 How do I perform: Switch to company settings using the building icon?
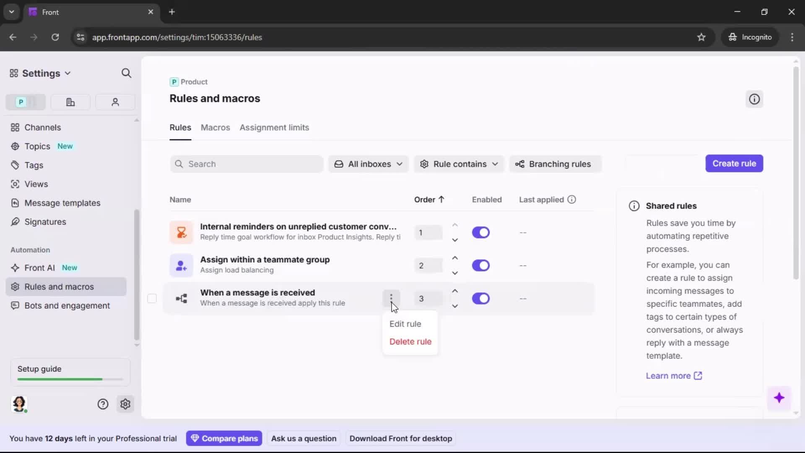tap(70, 102)
